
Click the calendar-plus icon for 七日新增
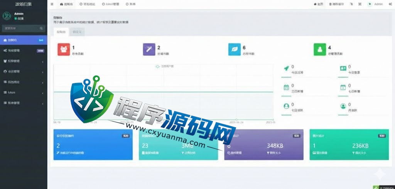pos(343,88)
